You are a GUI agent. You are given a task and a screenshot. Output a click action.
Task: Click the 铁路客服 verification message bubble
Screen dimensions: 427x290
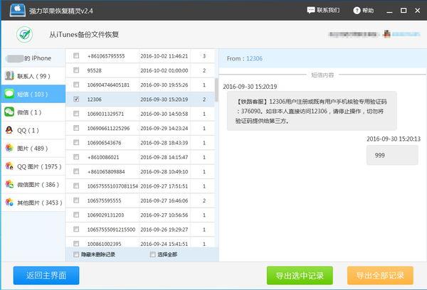point(312,111)
